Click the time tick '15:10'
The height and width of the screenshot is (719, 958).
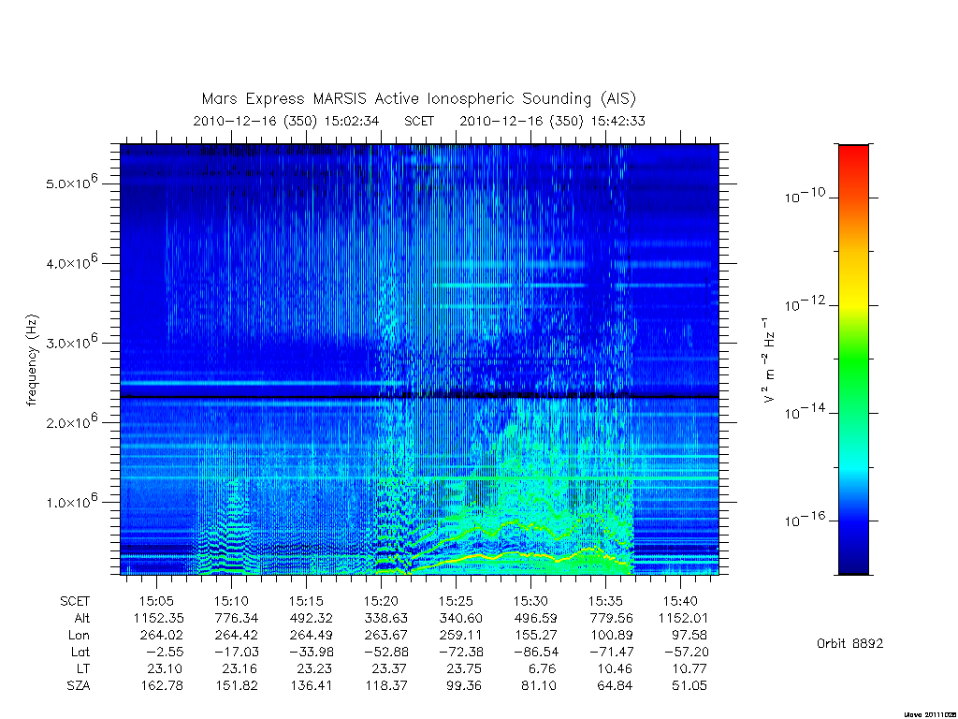point(232,602)
